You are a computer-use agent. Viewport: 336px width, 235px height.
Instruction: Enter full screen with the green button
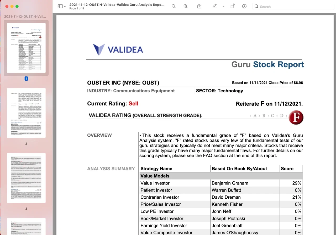click(x=17, y=6)
